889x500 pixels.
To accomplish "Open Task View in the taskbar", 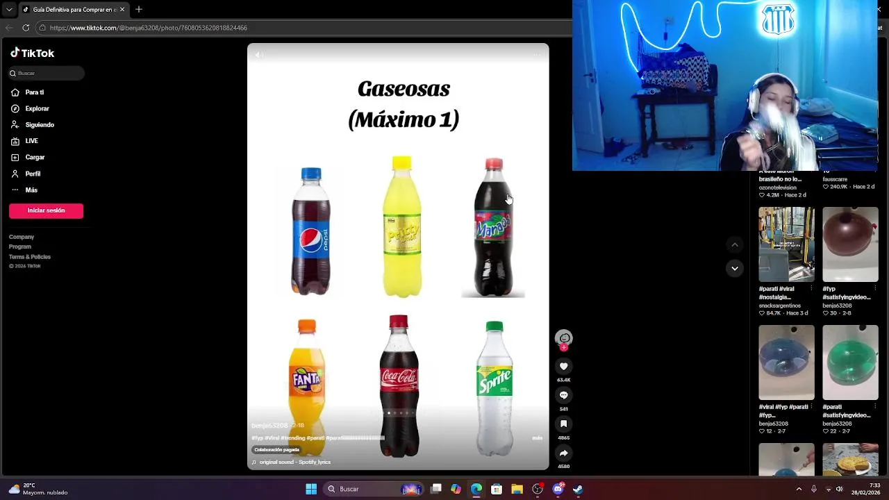I will (436, 489).
